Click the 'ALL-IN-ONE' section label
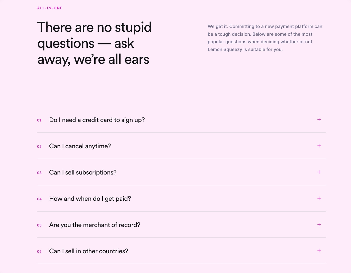351x273 pixels. click(50, 8)
